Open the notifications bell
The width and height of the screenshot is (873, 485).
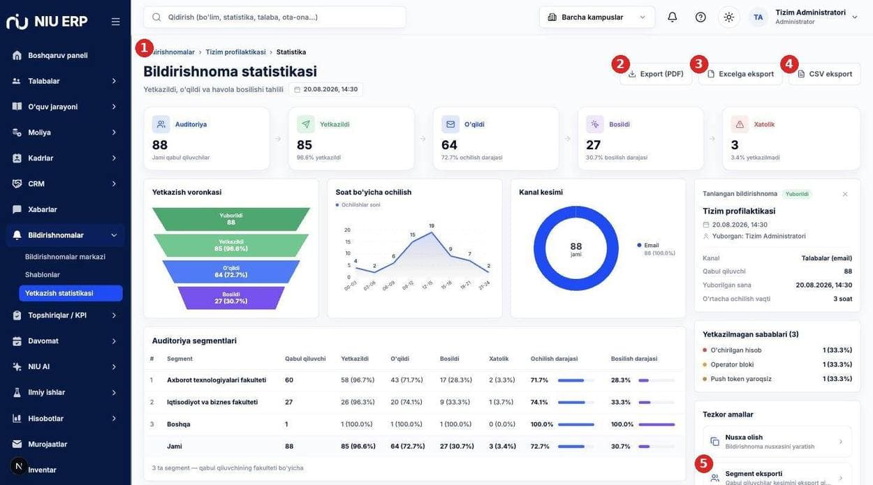pos(673,17)
